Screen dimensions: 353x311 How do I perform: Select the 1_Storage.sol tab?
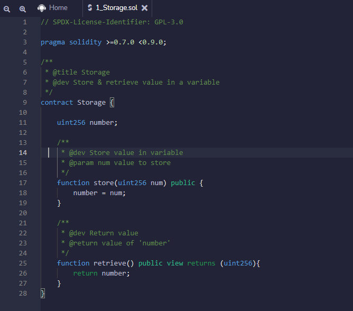[117, 8]
